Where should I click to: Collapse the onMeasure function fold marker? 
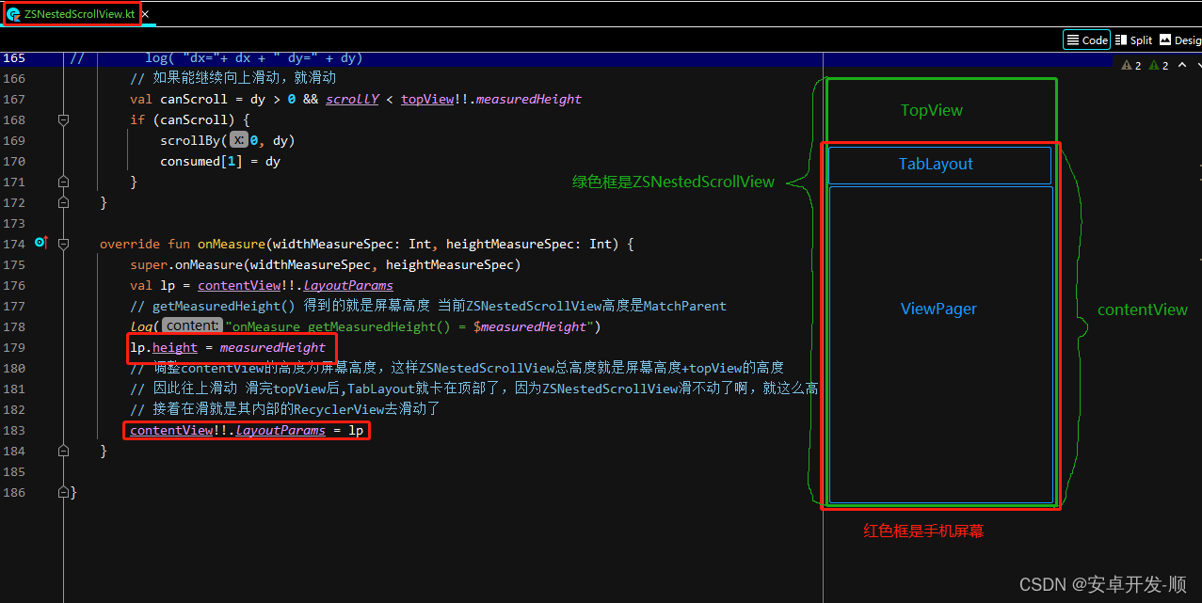[x=63, y=243]
